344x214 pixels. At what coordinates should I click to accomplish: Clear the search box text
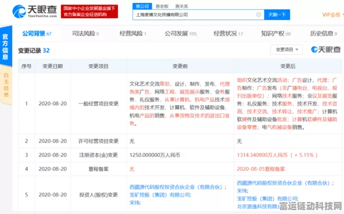pyautogui.click(x=258, y=15)
